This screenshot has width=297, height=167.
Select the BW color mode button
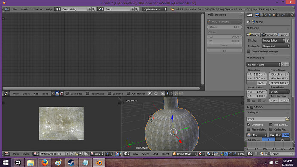[272, 135]
